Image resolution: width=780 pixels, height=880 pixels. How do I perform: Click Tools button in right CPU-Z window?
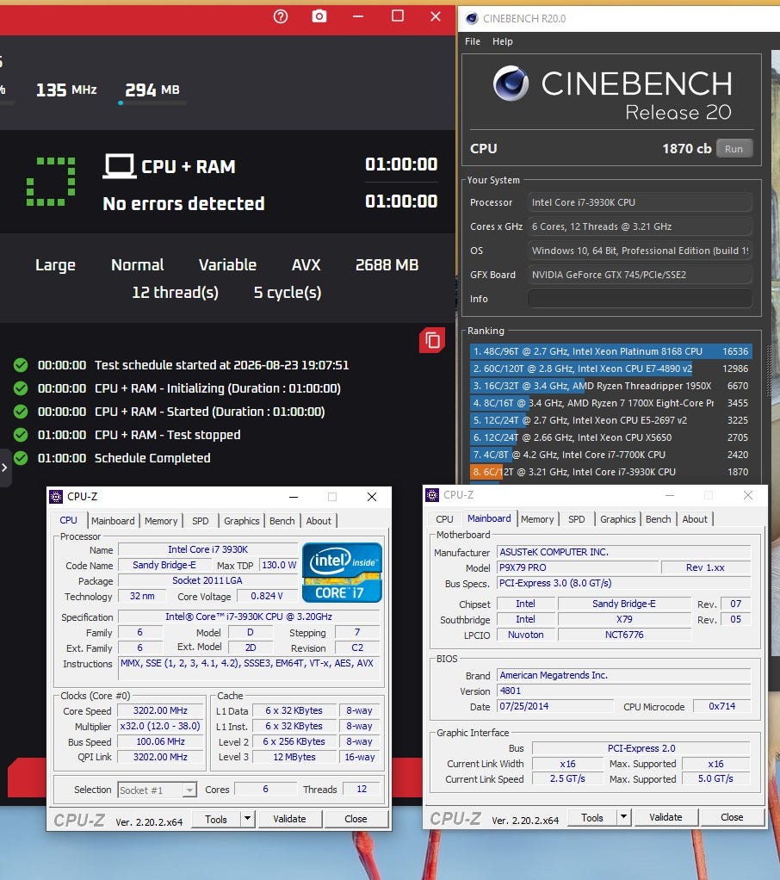(x=592, y=818)
